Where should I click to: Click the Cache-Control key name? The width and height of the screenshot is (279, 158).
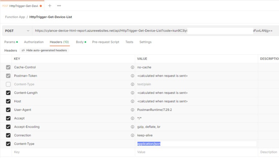(x=25, y=67)
